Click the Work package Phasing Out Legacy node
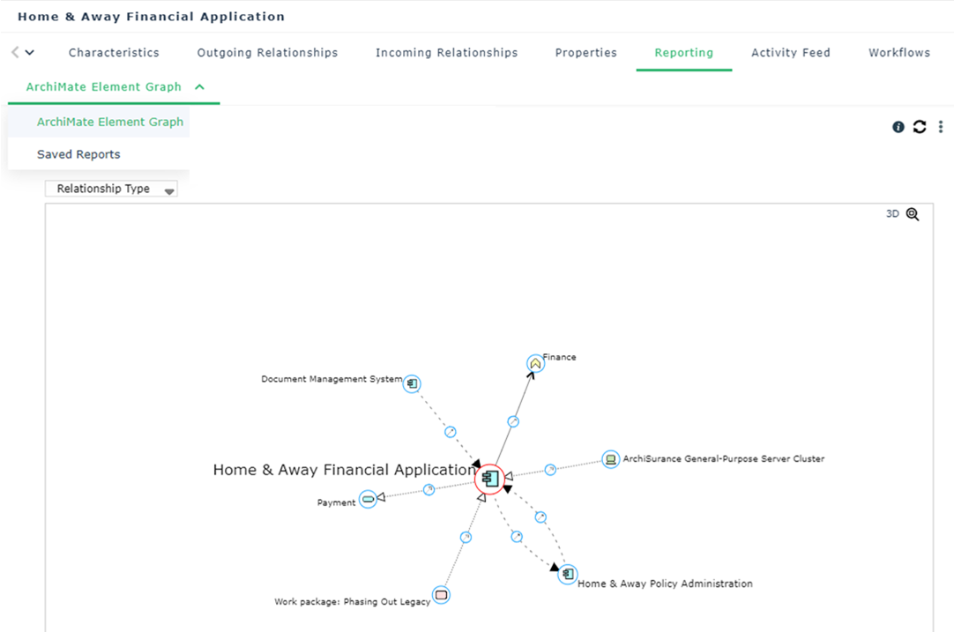Viewport: 954px width, 632px height. pyautogui.click(x=442, y=595)
